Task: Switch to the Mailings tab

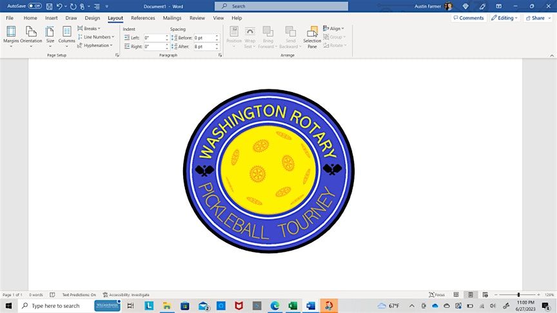Action: [172, 18]
